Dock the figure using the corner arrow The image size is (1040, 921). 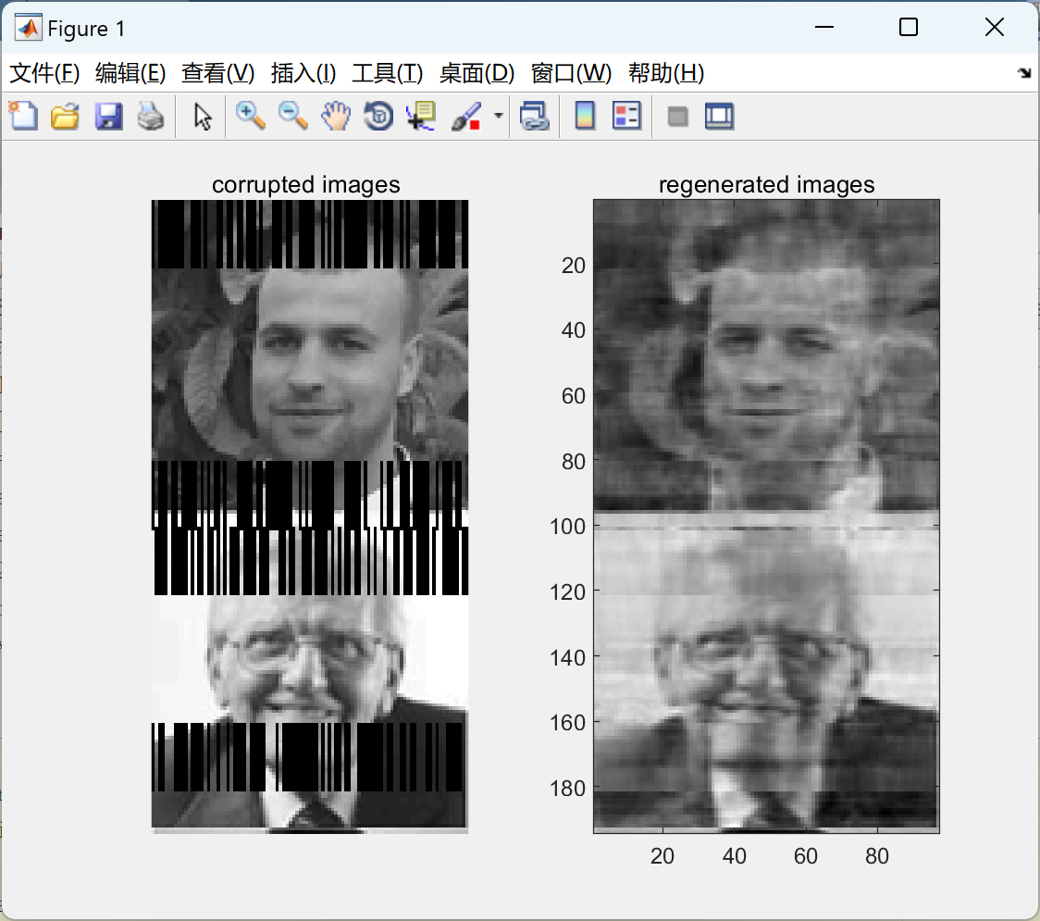click(1024, 73)
